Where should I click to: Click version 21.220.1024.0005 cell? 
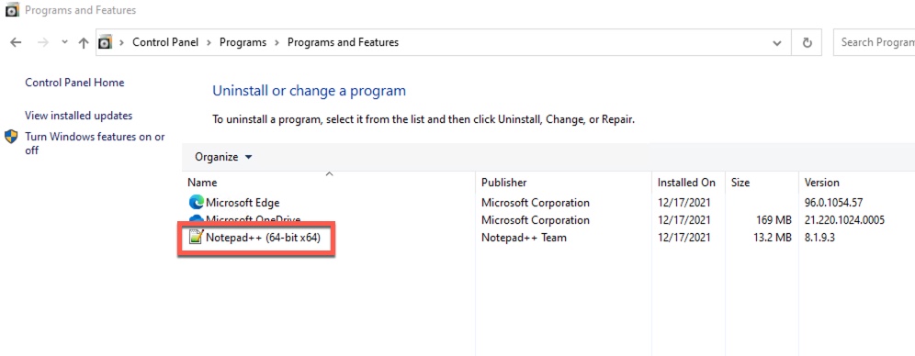point(844,220)
